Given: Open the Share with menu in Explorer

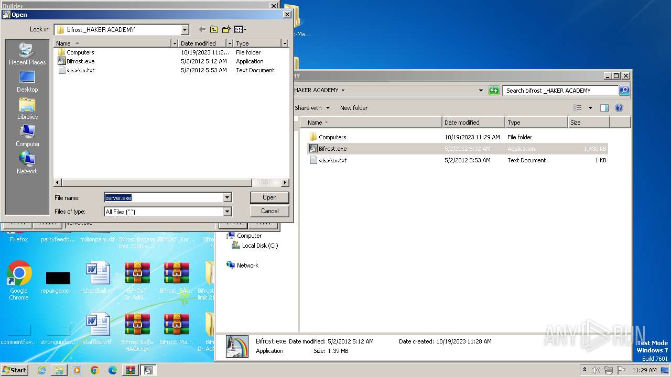Looking at the screenshot, I should click(312, 108).
